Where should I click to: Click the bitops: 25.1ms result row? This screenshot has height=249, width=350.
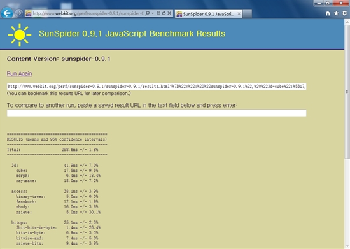(x=55, y=222)
